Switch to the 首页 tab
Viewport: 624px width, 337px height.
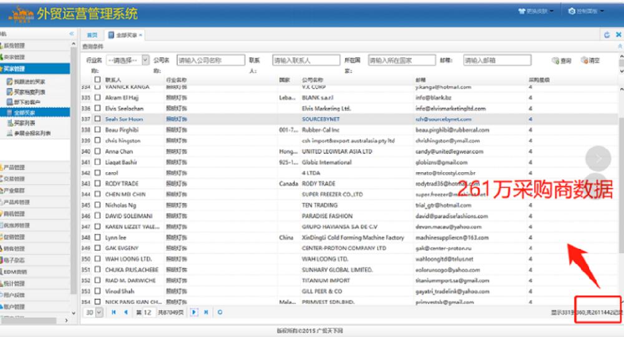pos(92,35)
